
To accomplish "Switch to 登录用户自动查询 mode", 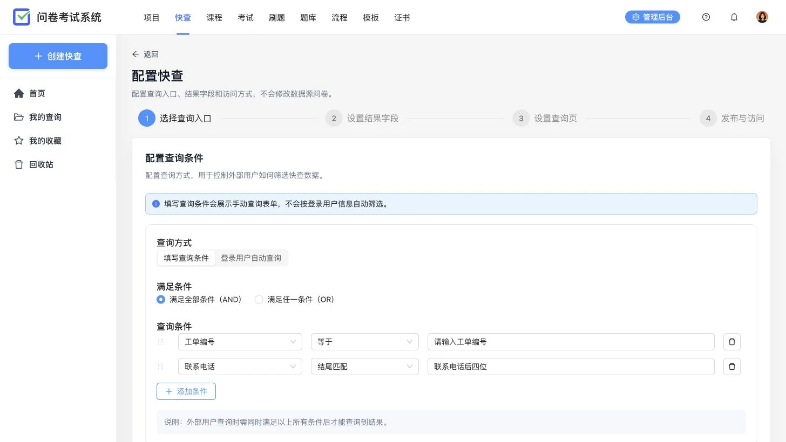I will pos(251,258).
